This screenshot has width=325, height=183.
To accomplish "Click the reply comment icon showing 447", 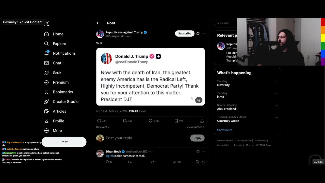I will coord(99,121).
